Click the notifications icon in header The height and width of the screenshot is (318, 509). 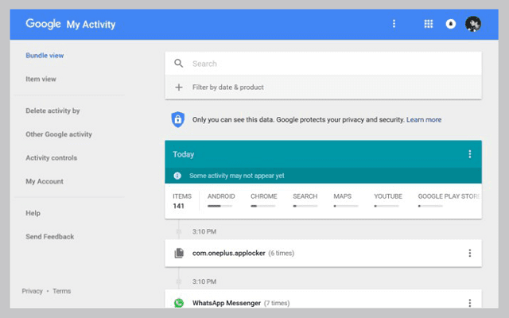[451, 24]
